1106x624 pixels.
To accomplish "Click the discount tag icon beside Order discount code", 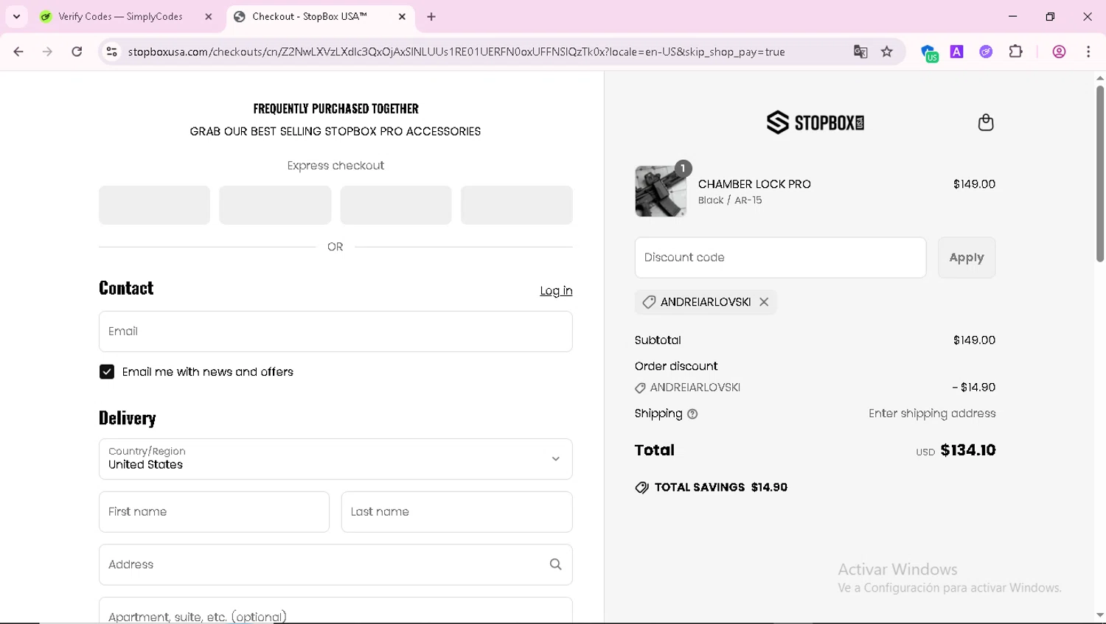I will point(640,388).
